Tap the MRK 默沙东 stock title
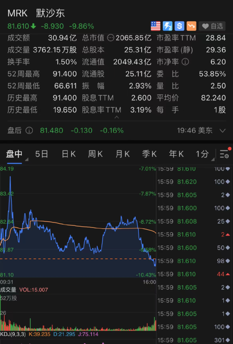Screen dimensions: 233x344 point(36,13)
